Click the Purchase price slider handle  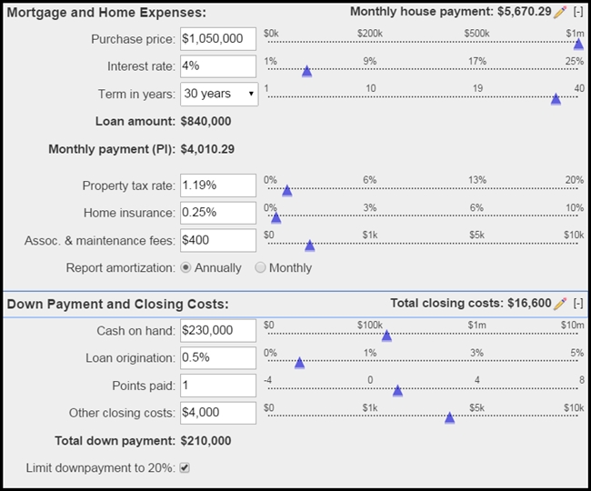[x=578, y=44]
